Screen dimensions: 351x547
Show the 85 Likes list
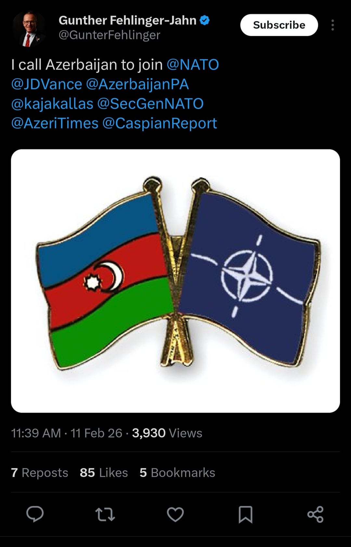[x=104, y=472]
